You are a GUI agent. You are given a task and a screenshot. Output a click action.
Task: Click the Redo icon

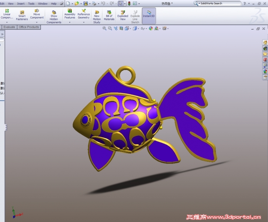click(x=112, y=3)
